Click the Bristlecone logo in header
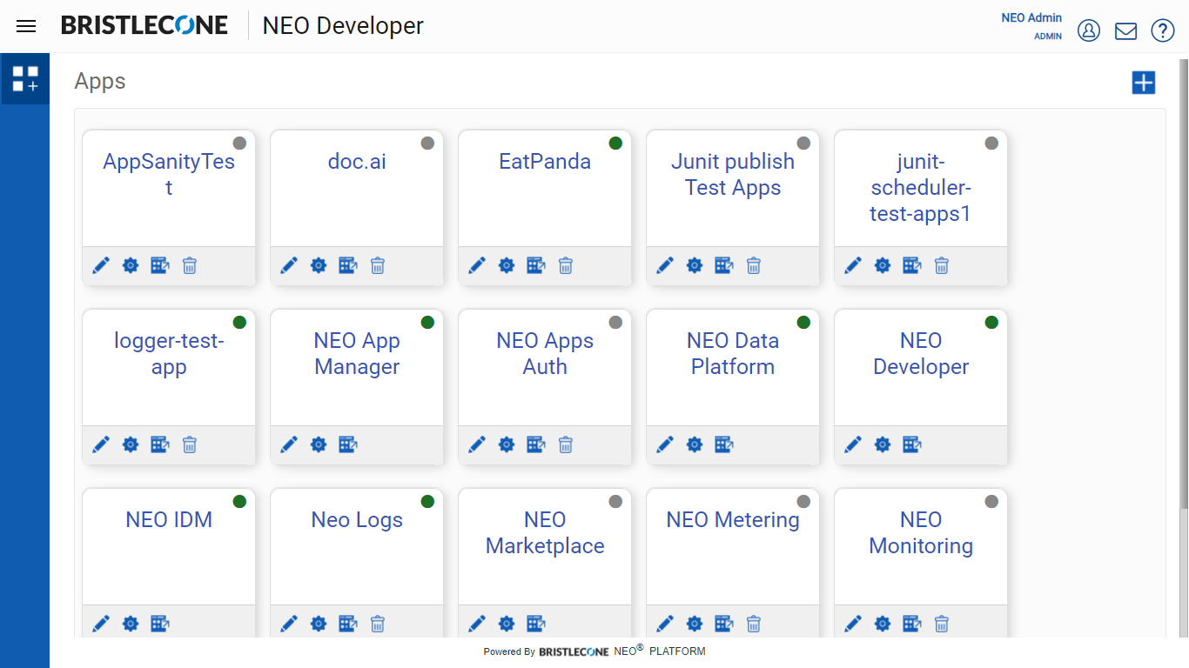 coord(144,25)
